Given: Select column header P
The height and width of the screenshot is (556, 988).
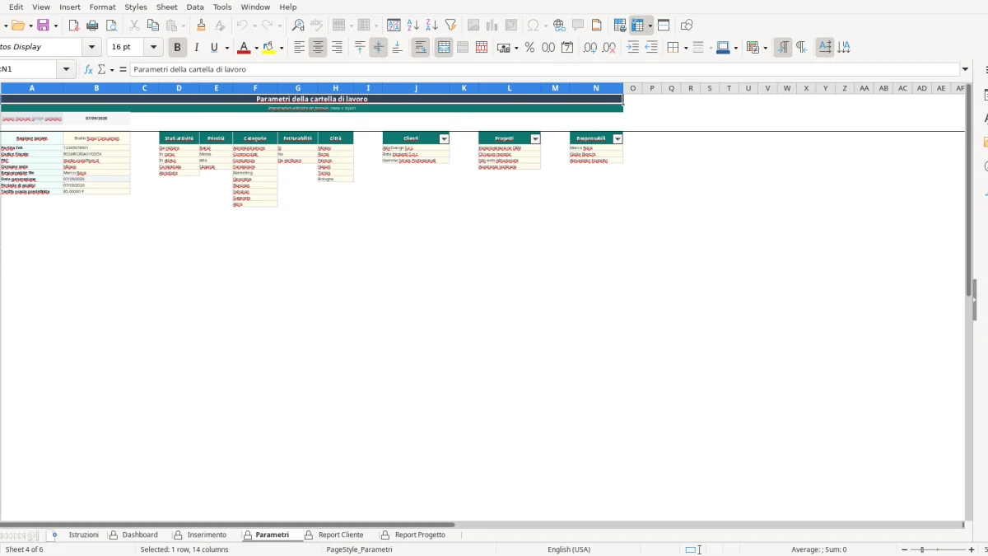Looking at the screenshot, I should tap(652, 88).
